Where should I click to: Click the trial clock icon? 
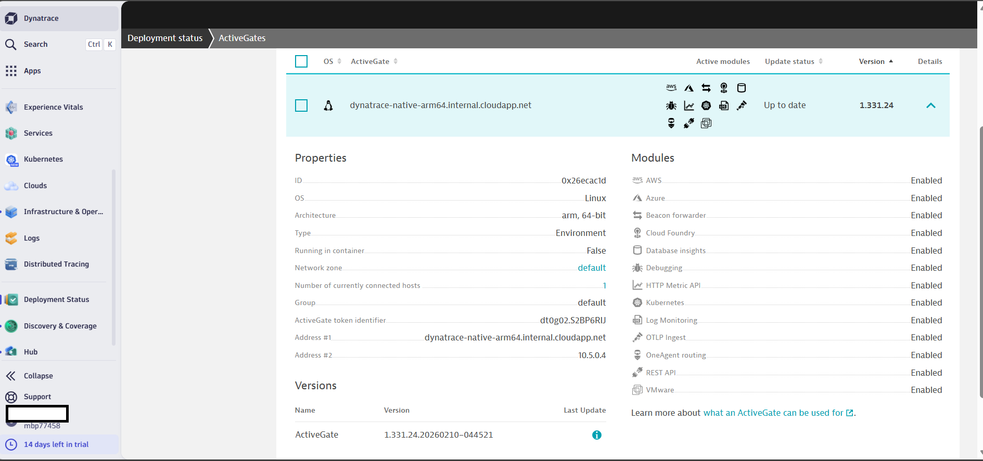coord(11,444)
